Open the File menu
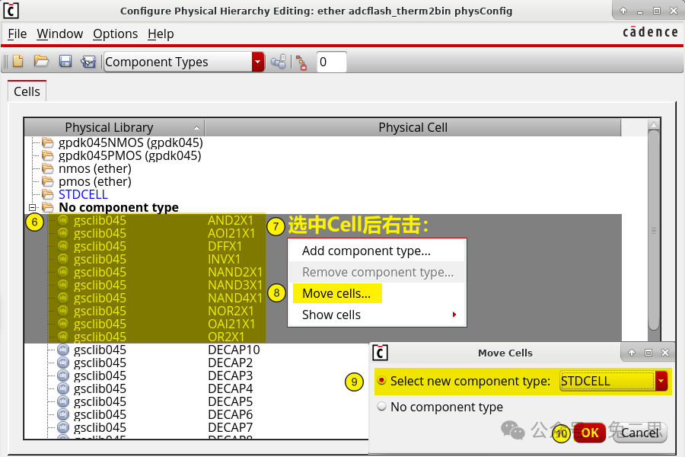Screen dimensions: 685x457 tap(17, 34)
